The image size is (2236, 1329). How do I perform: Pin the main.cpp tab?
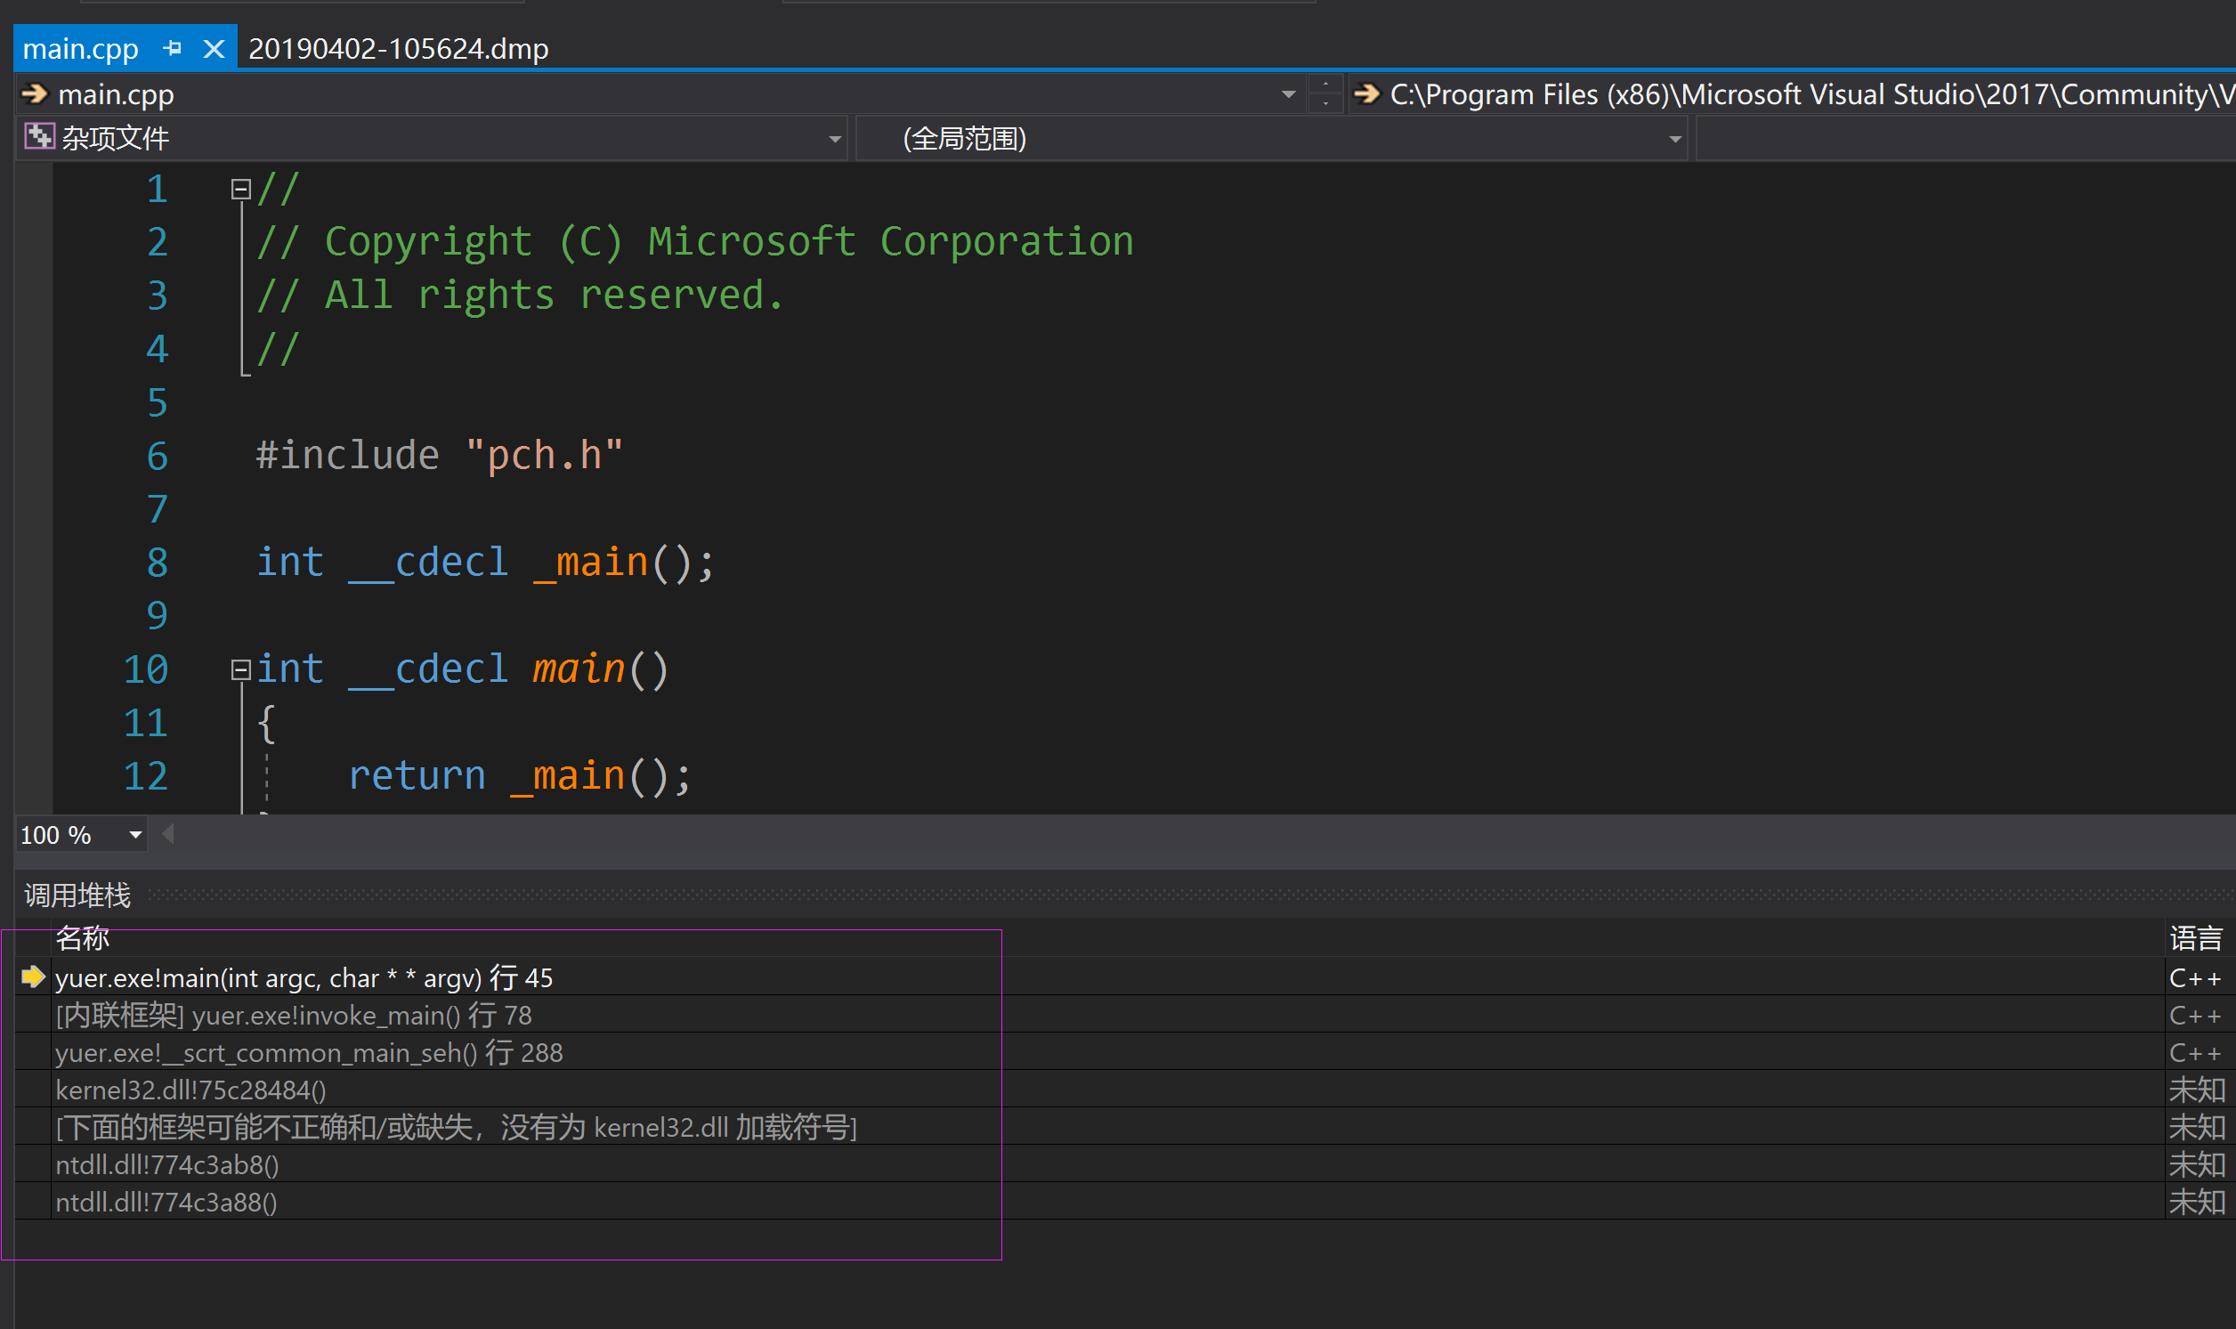pyautogui.click(x=173, y=48)
